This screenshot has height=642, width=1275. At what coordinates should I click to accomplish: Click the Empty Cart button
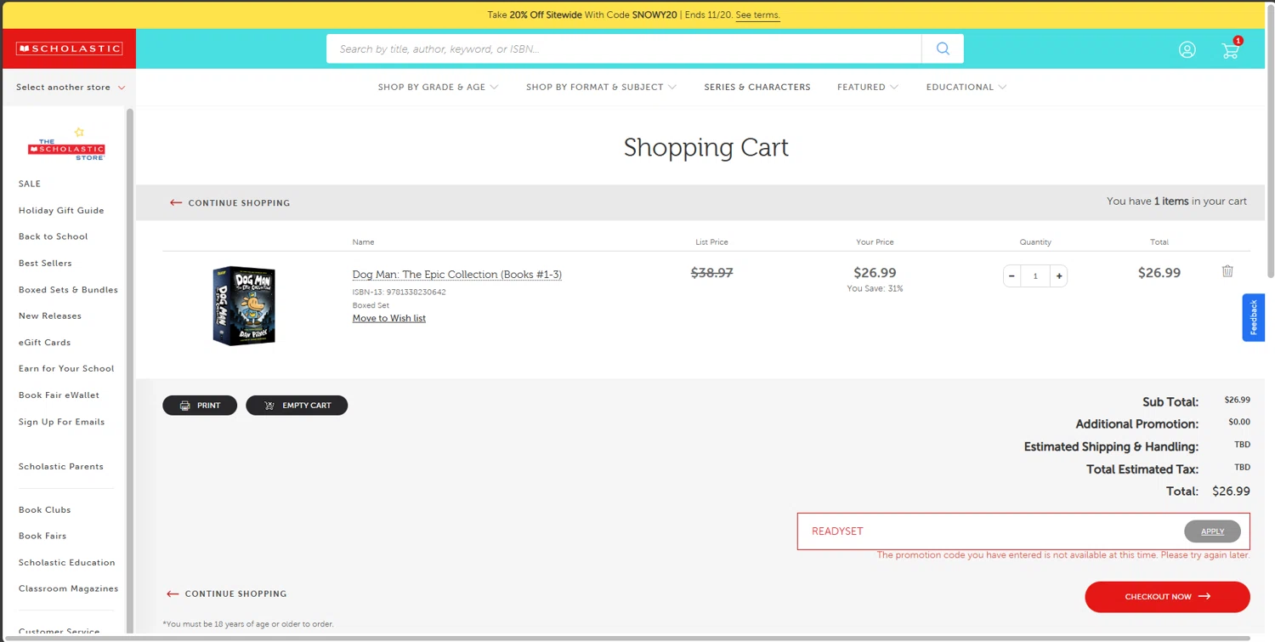[297, 406]
